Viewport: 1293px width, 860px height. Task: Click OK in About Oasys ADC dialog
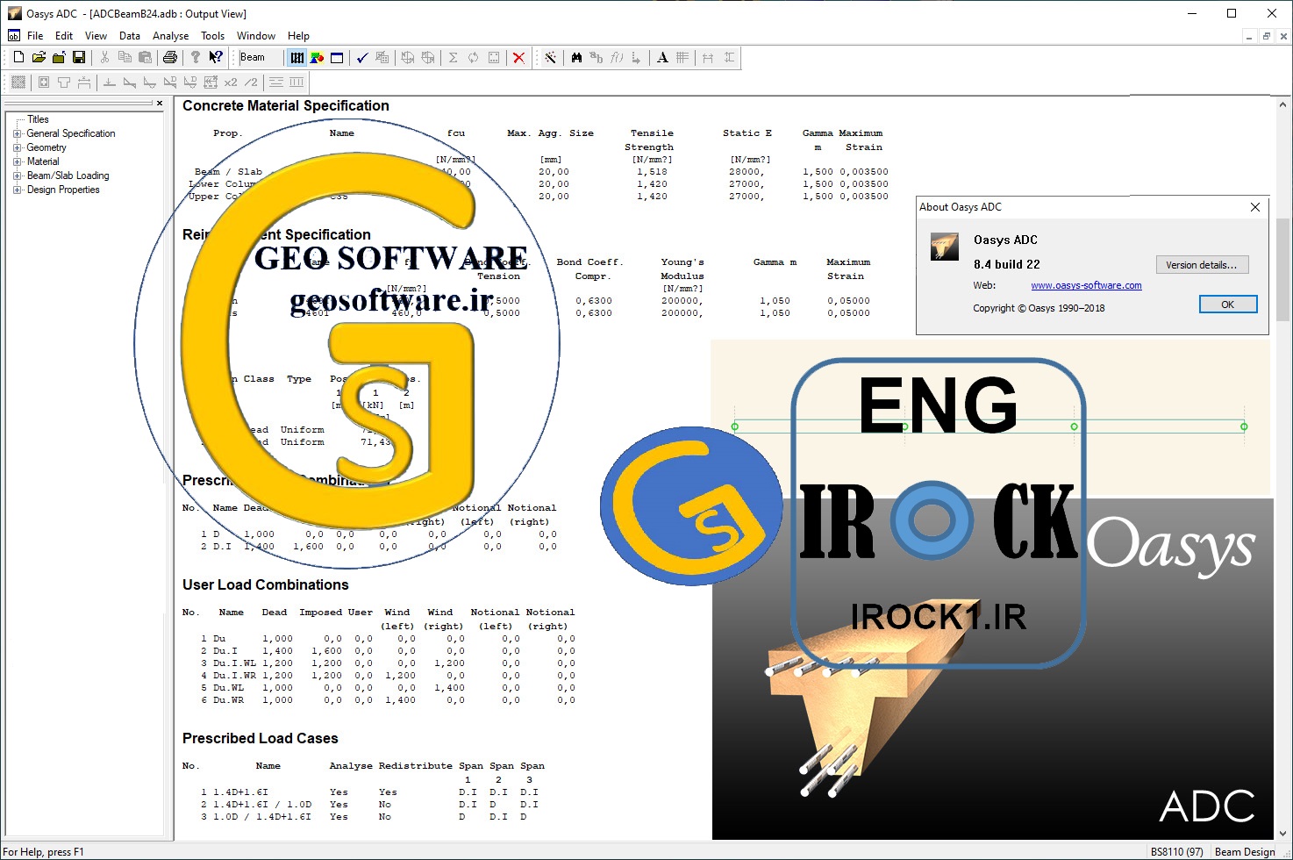[1228, 305]
